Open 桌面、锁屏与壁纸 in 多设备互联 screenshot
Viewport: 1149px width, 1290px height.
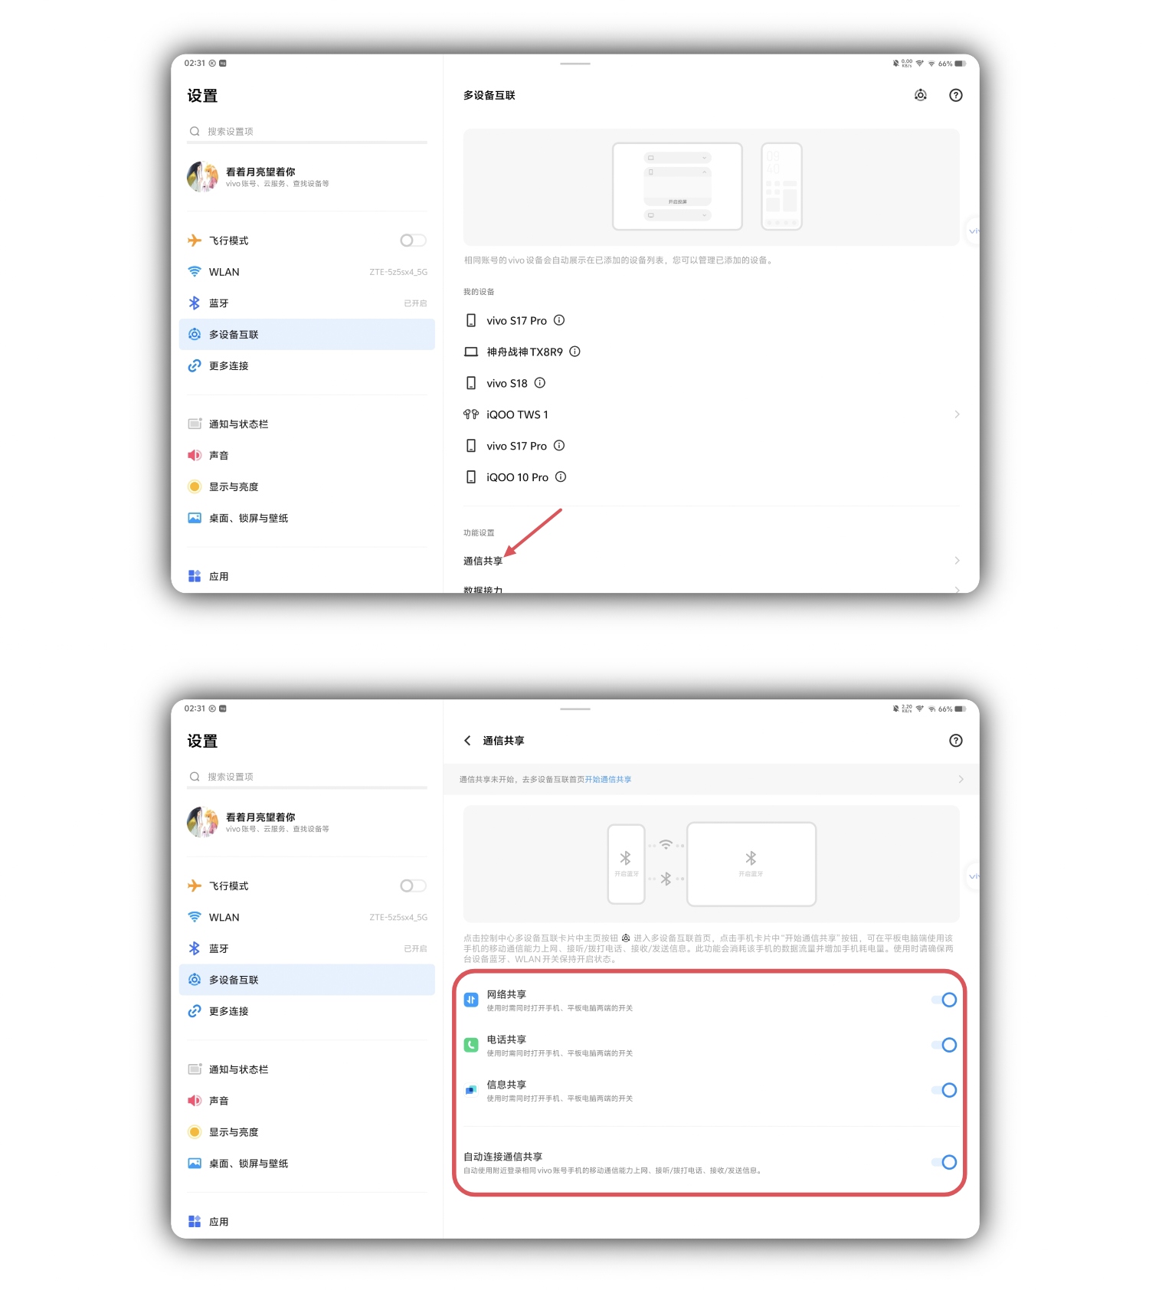[x=306, y=518]
